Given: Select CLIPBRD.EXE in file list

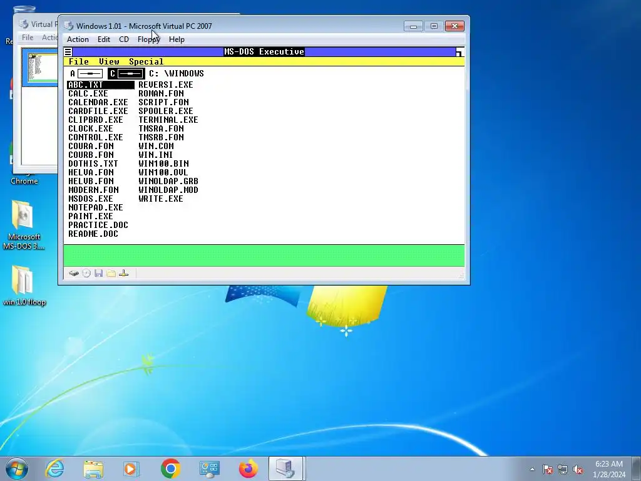Looking at the screenshot, I should tap(96, 120).
